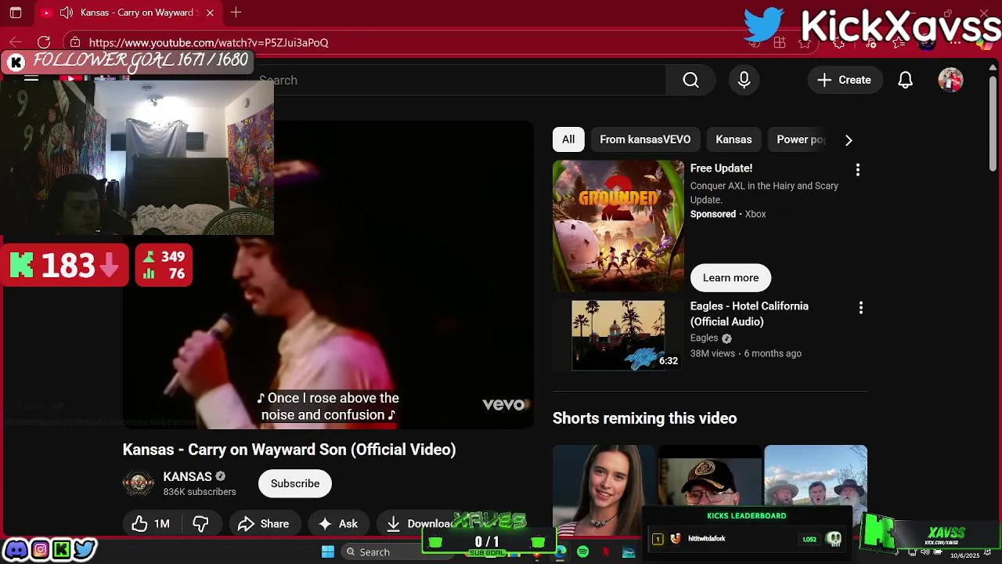The height and width of the screenshot is (564, 1002).
Task: Open Spotify from the taskbar
Action: click(582, 552)
